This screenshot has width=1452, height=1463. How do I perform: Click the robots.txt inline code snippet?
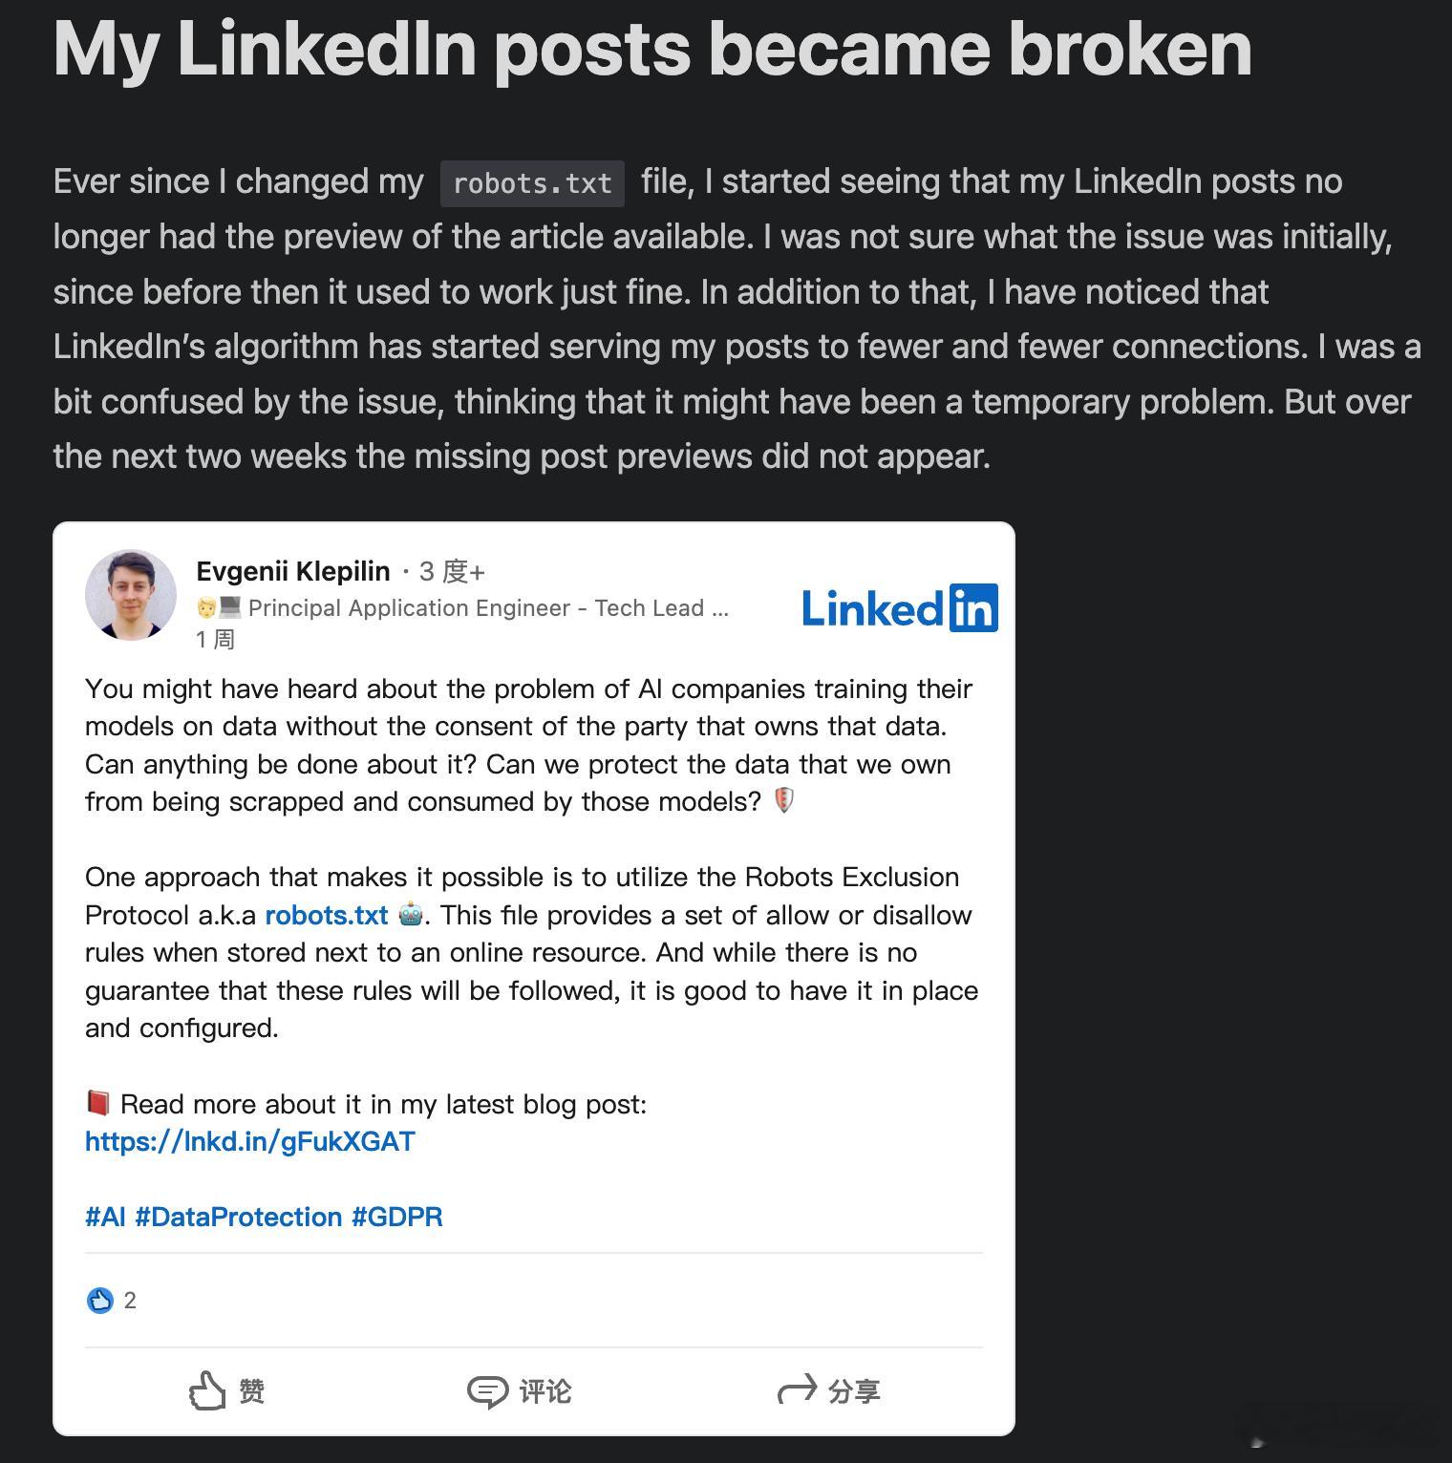point(532,183)
